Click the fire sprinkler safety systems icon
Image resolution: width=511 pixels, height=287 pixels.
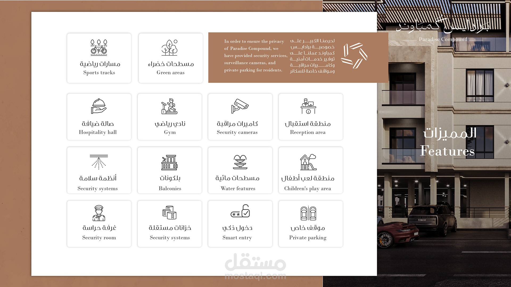[x=99, y=162]
